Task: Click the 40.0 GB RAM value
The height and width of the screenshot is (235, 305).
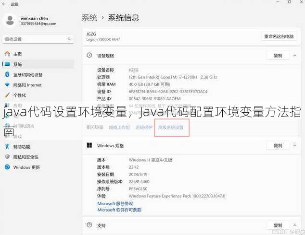Action: click(x=150, y=84)
